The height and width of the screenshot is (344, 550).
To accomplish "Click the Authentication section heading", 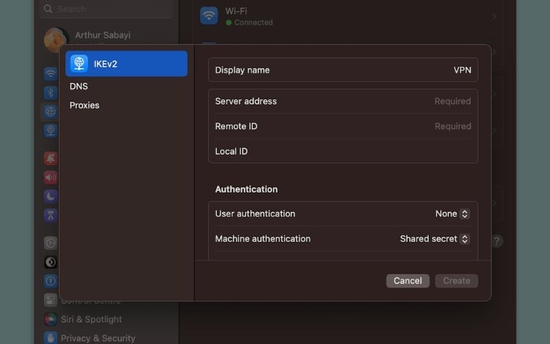I will point(246,190).
